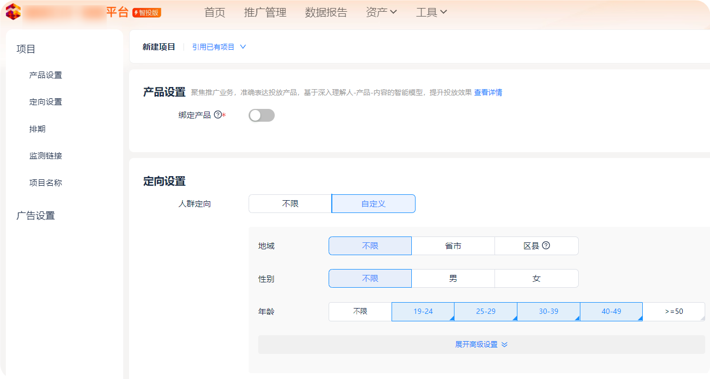The image size is (710, 379).
Task: Go to 首页 in top navigation
Action: pyautogui.click(x=215, y=13)
